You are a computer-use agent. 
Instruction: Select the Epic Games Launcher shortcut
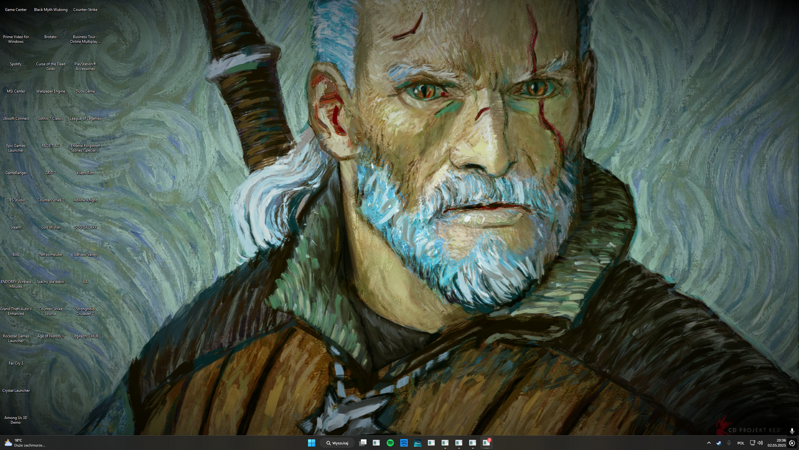click(16, 148)
